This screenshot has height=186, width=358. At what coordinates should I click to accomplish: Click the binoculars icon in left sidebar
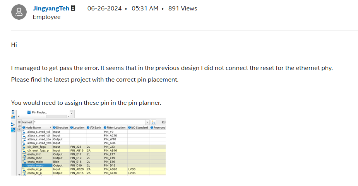click(13, 117)
